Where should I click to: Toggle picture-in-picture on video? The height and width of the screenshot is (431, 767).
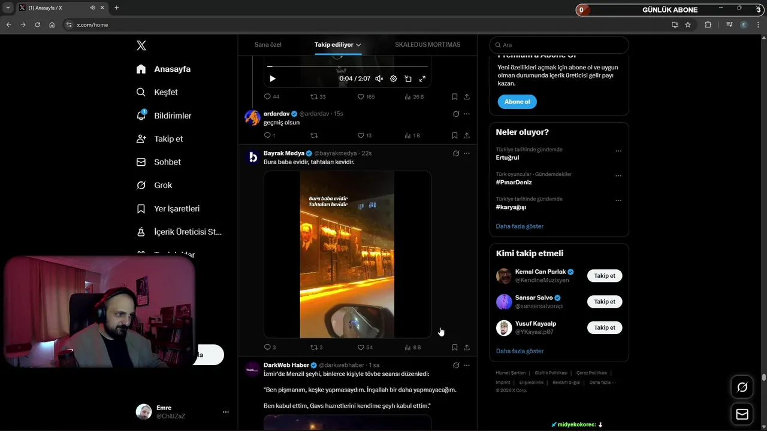(x=408, y=78)
